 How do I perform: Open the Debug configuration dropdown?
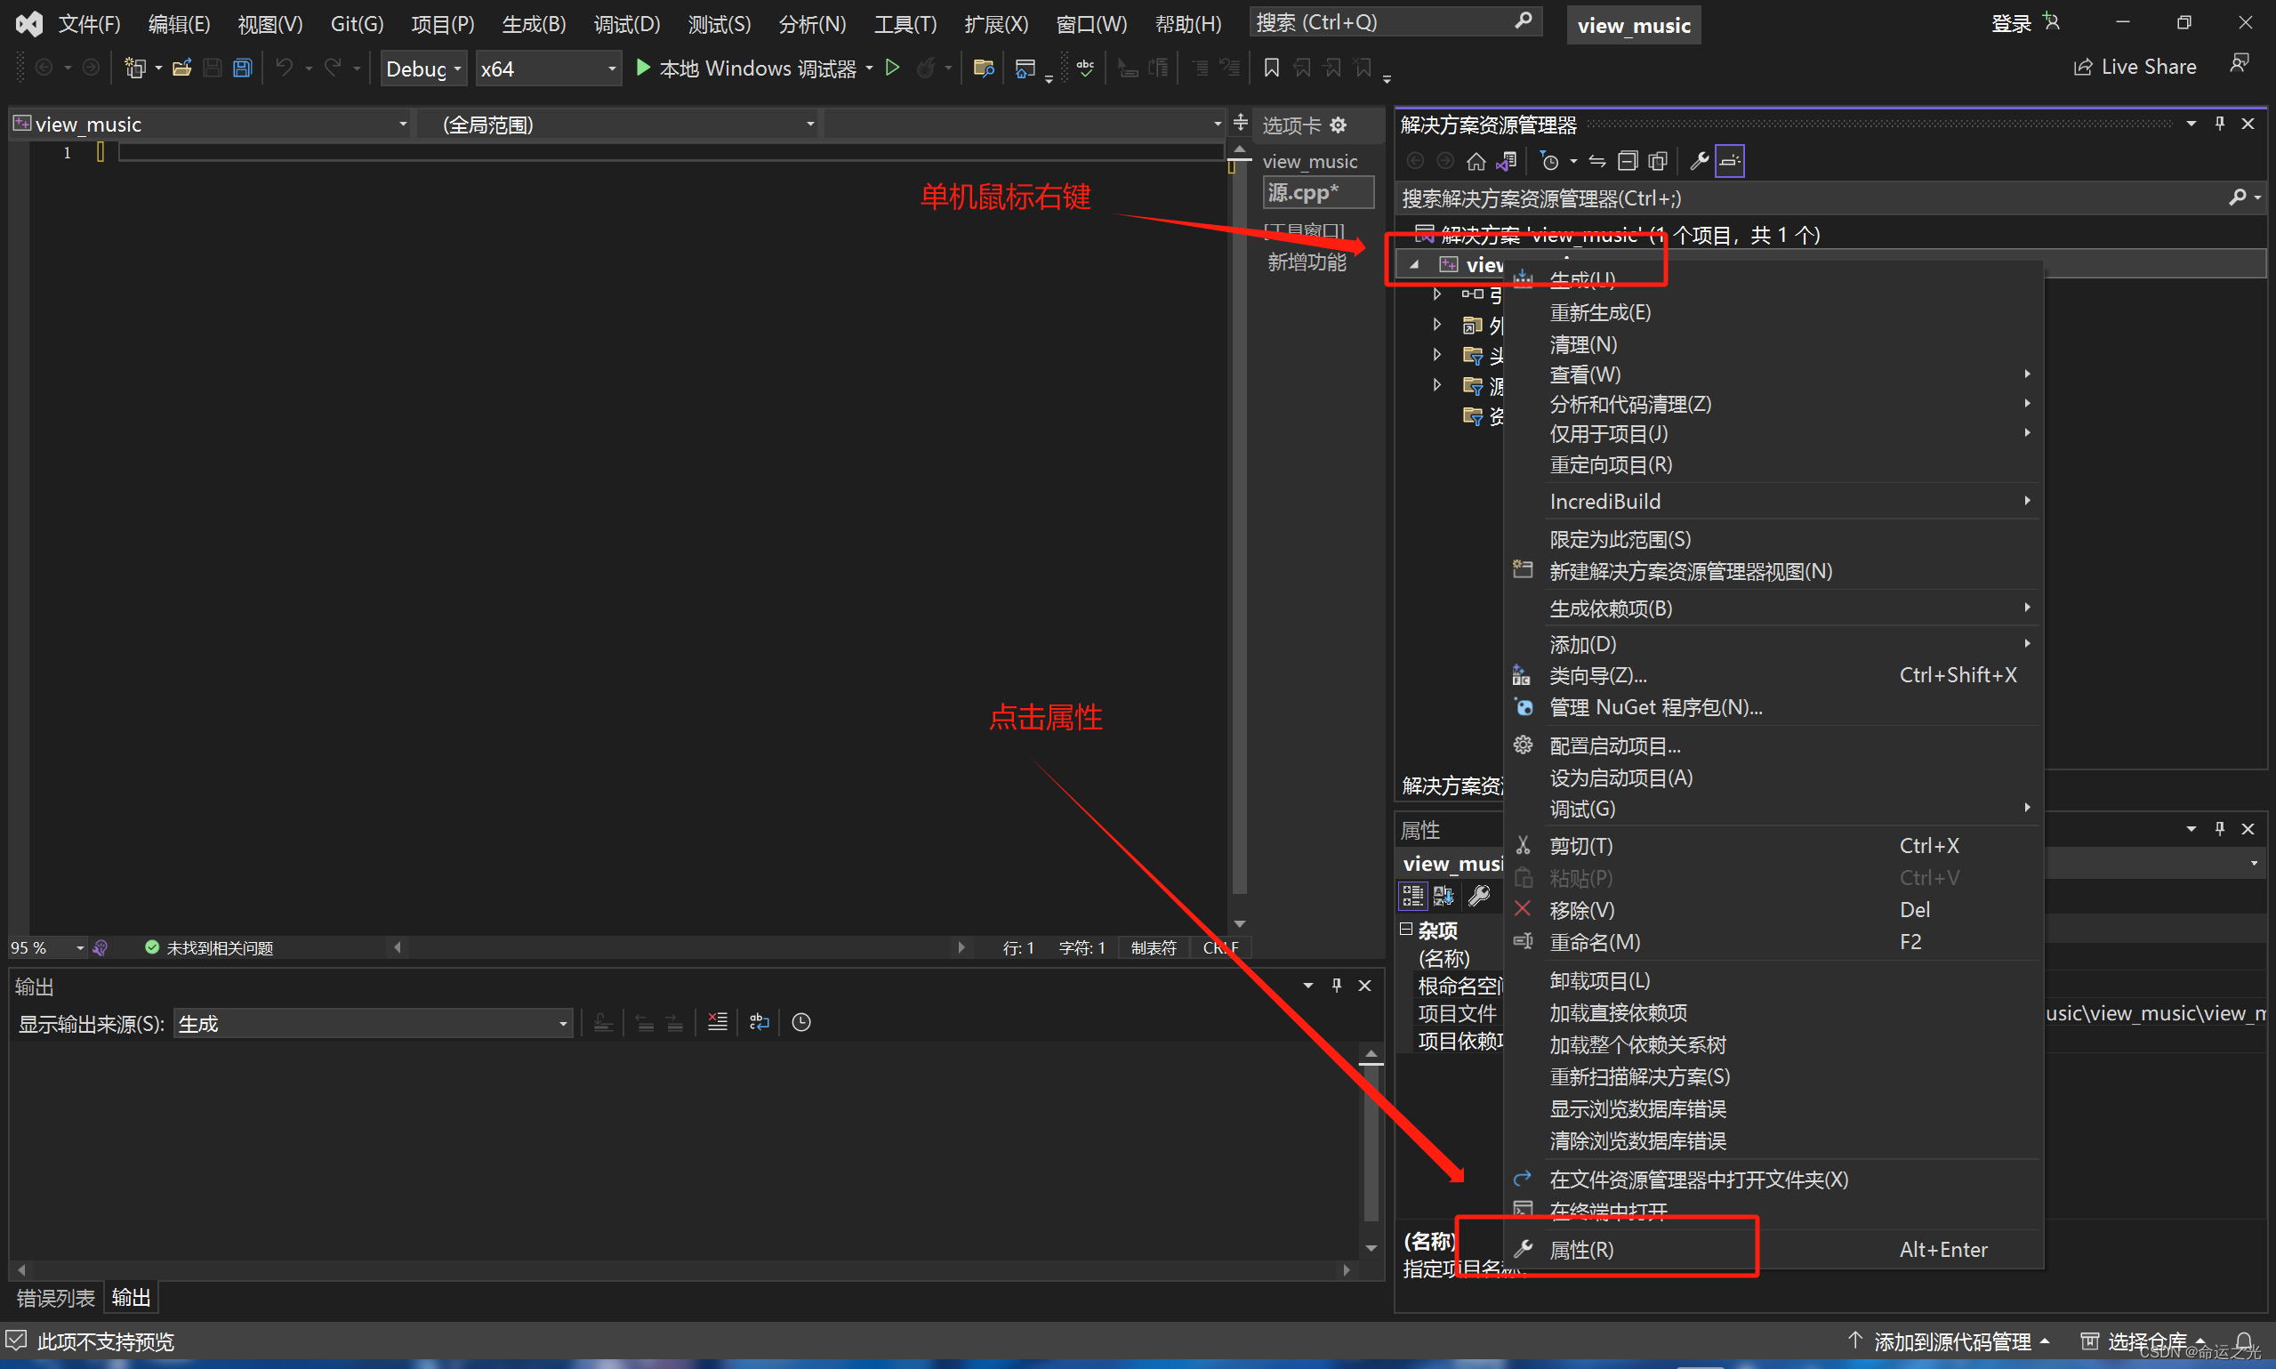423,68
